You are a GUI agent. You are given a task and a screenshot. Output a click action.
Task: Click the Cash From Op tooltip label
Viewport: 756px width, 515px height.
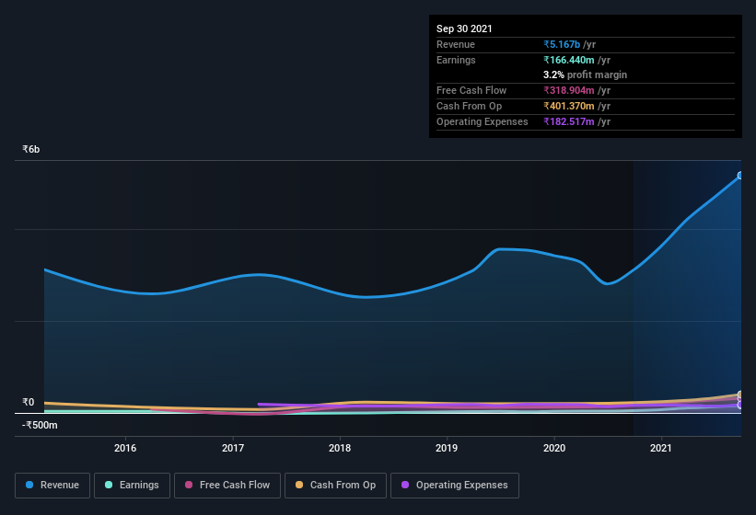pyautogui.click(x=469, y=106)
